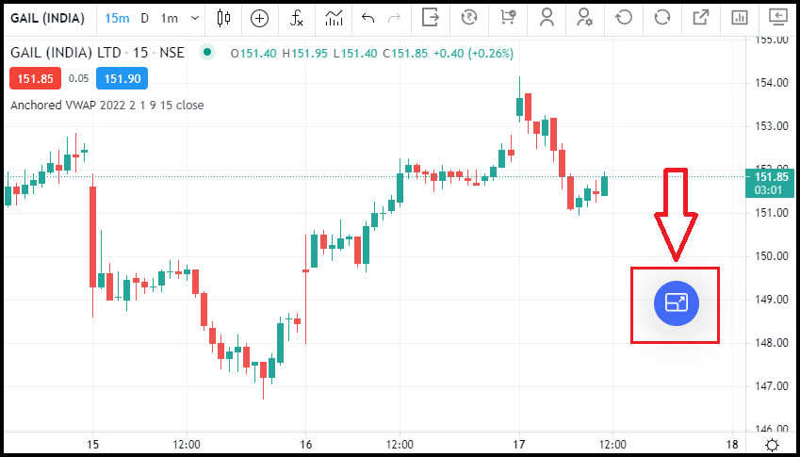Click the spread value 0.05
Viewport: 800px width, 457px height.
coord(78,78)
